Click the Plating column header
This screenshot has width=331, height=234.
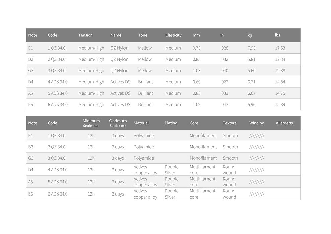171,123
